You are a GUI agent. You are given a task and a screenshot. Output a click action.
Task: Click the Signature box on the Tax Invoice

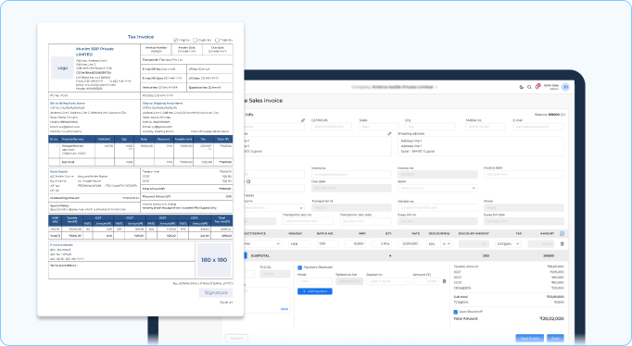pos(216,292)
